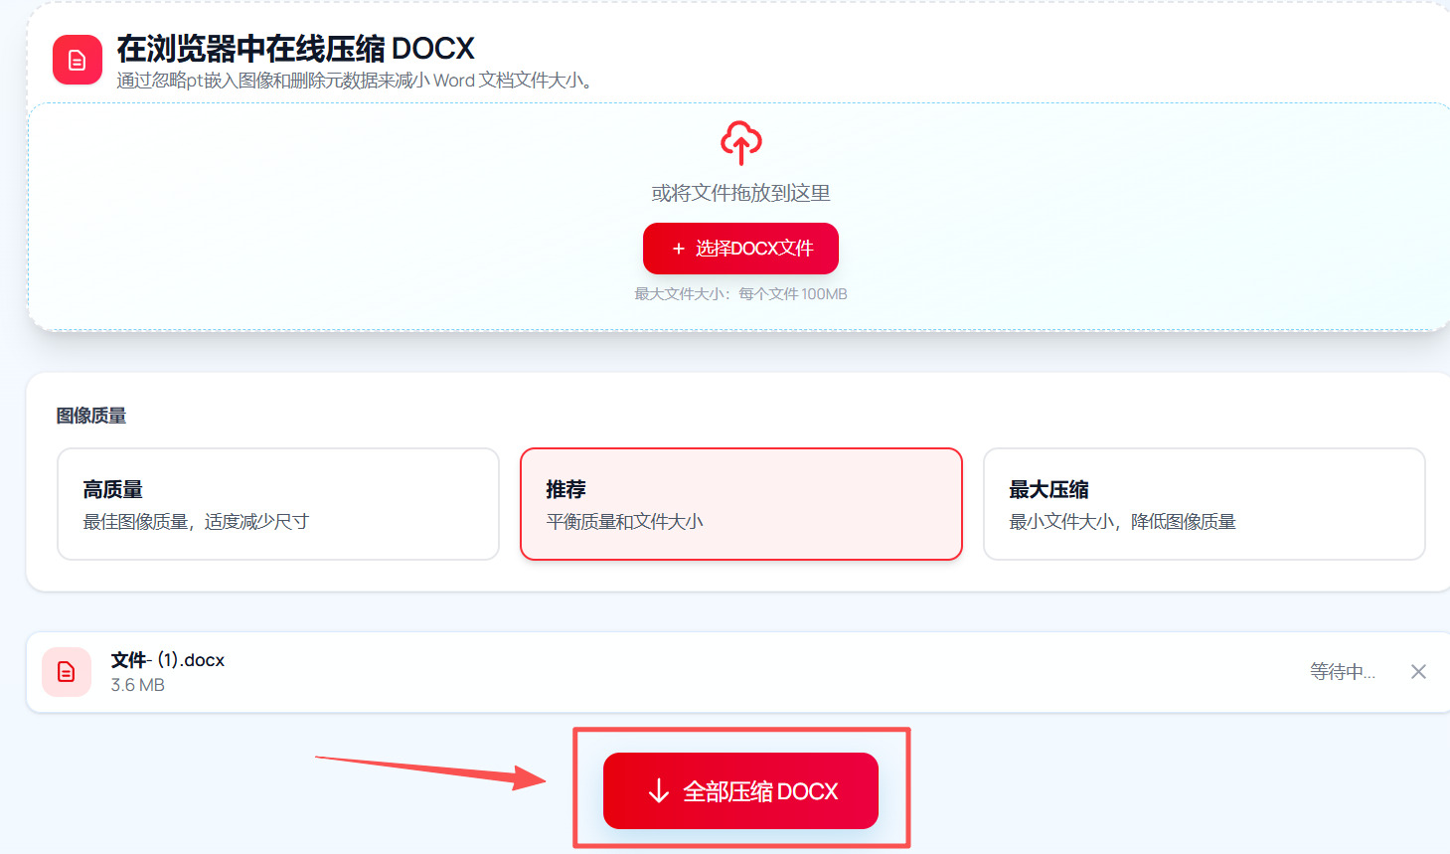Screen dimensions: 1450x854
Task: Select the 高质量 image quality option
Action: coord(278,504)
